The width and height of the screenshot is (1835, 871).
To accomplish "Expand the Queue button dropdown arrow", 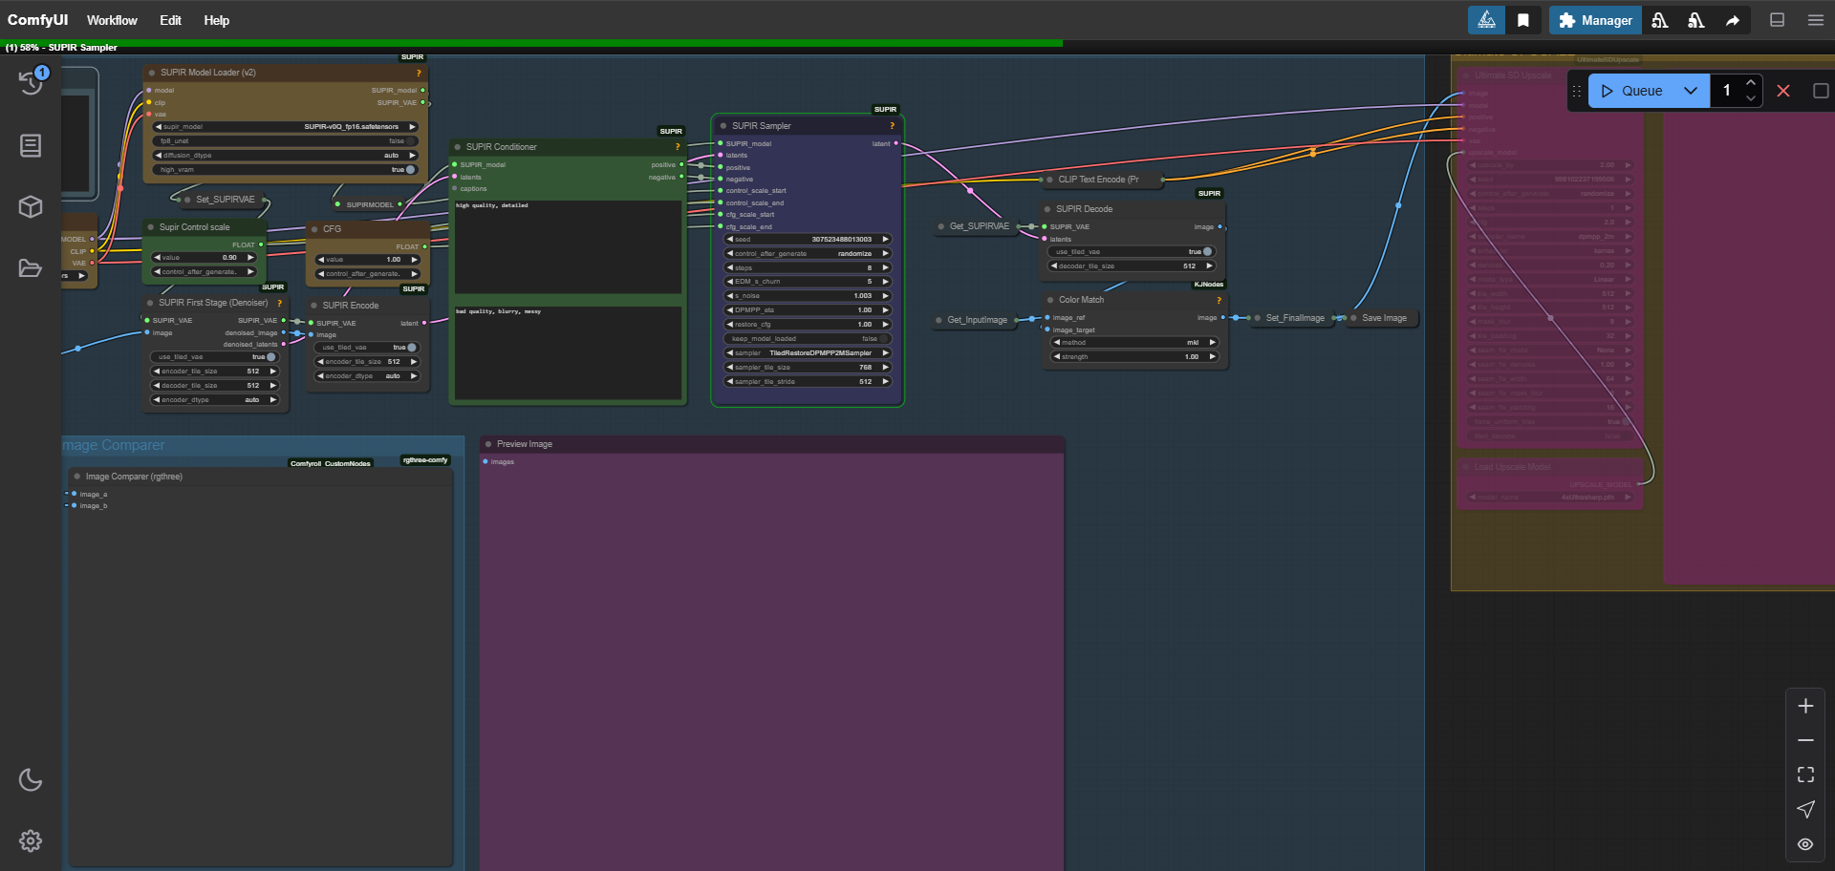I will pos(1691,91).
